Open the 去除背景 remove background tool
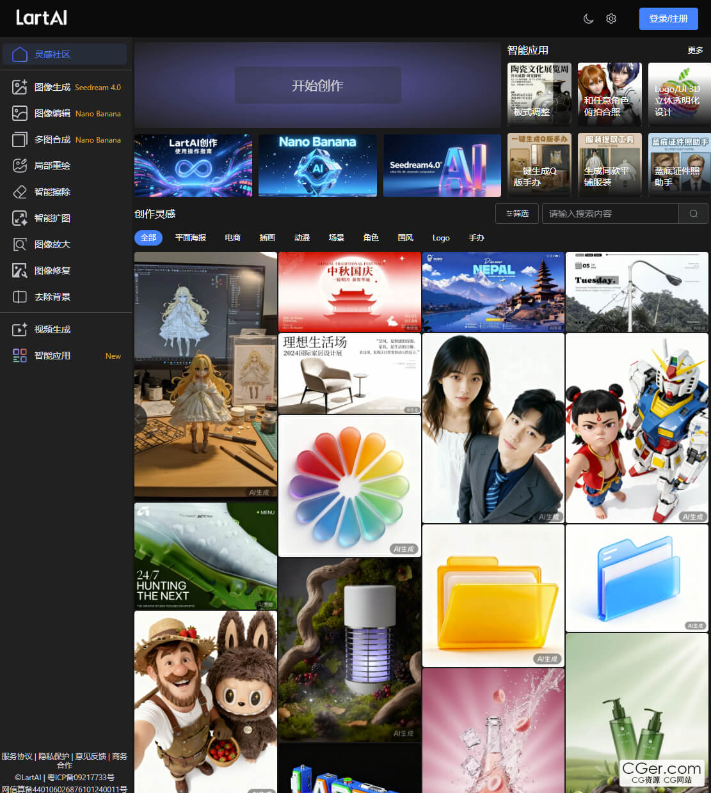The height and width of the screenshot is (793, 711). pos(51,297)
